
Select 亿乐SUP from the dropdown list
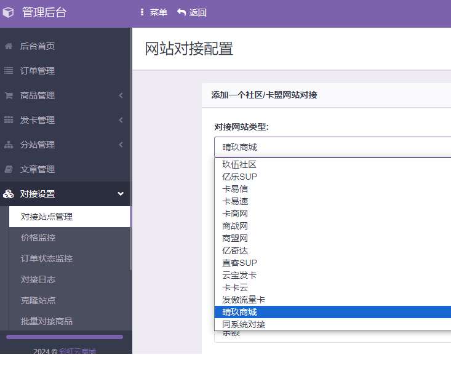[239, 177]
